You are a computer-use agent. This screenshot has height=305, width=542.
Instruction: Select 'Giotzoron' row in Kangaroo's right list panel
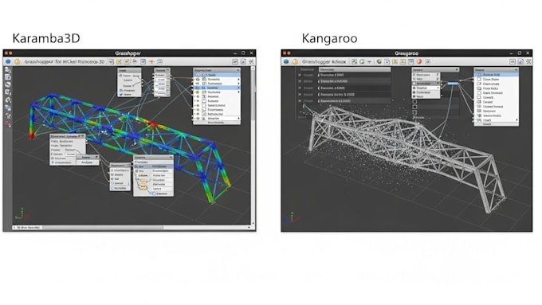496,111
